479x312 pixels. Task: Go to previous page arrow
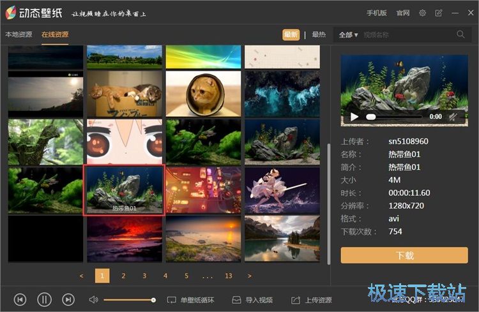click(81, 276)
